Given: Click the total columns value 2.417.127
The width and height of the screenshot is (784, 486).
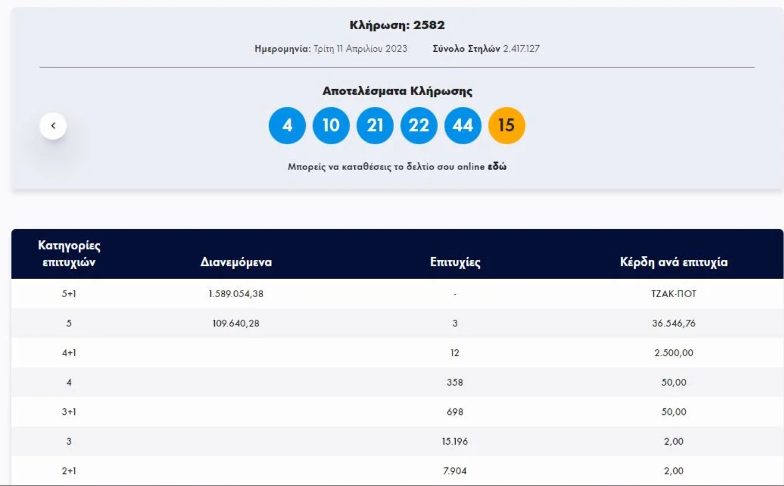Looking at the screenshot, I should click(x=521, y=48).
